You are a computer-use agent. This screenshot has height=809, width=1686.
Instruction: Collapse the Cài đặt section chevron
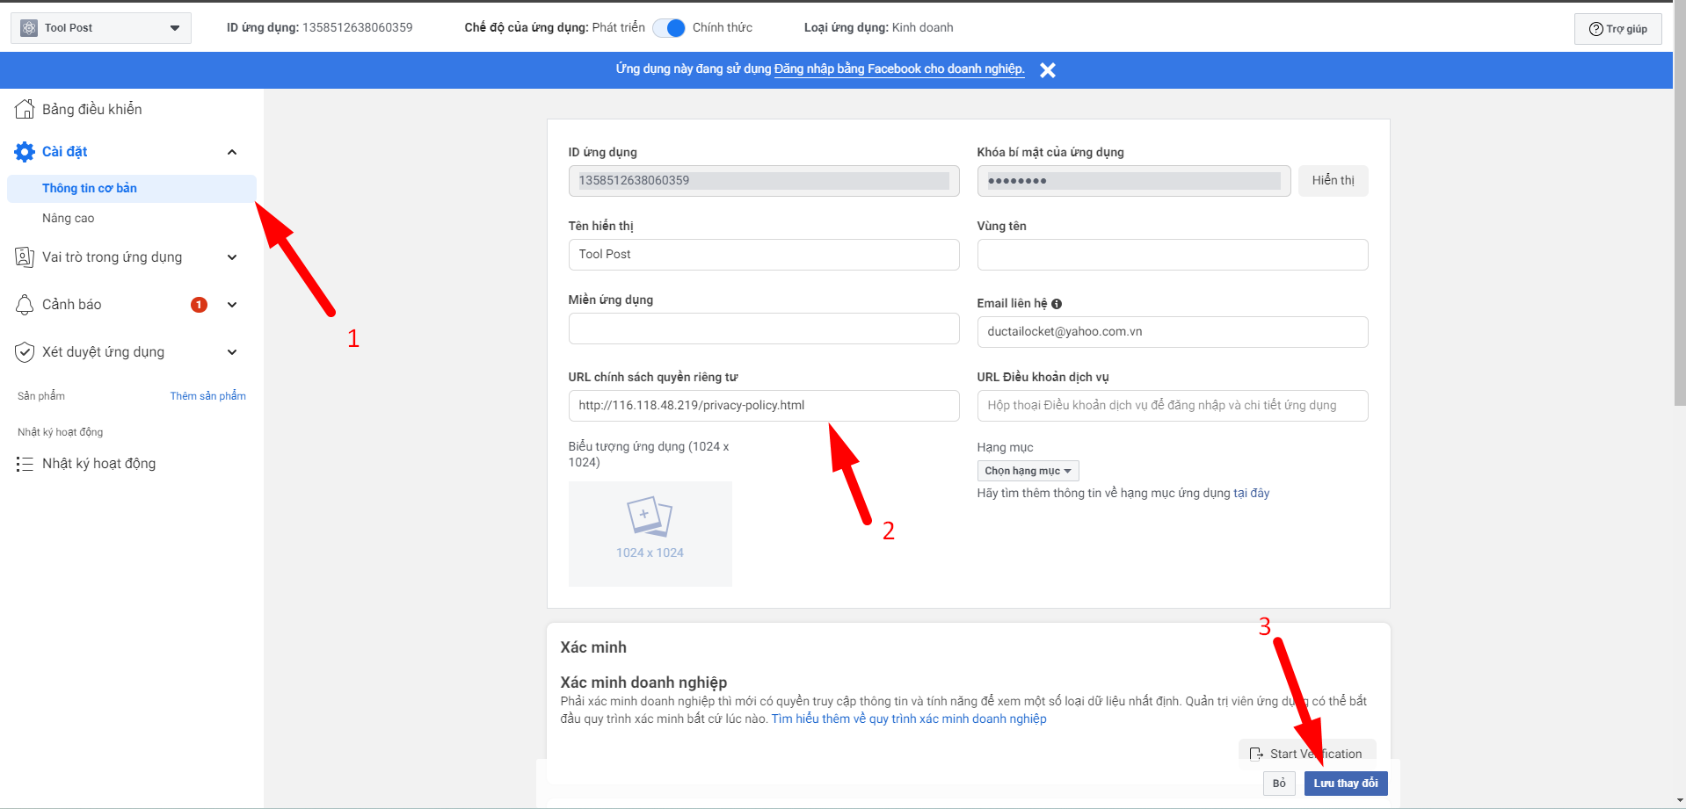point(232,152)
